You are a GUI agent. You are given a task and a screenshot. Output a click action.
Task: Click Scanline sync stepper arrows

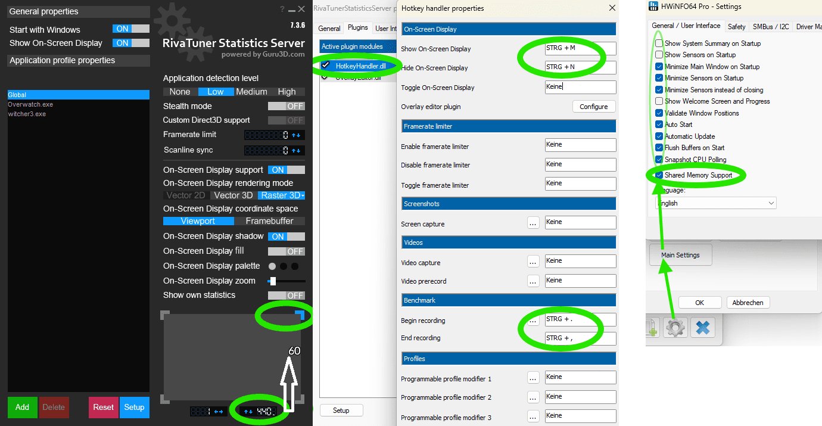coord(296,151)
